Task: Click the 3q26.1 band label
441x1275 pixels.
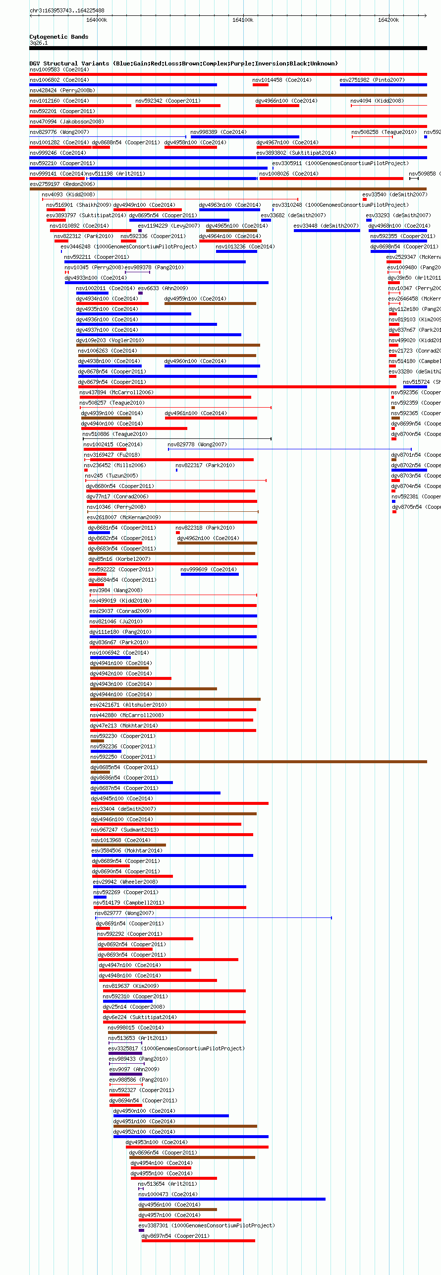Action: click(x=39, y=43)
